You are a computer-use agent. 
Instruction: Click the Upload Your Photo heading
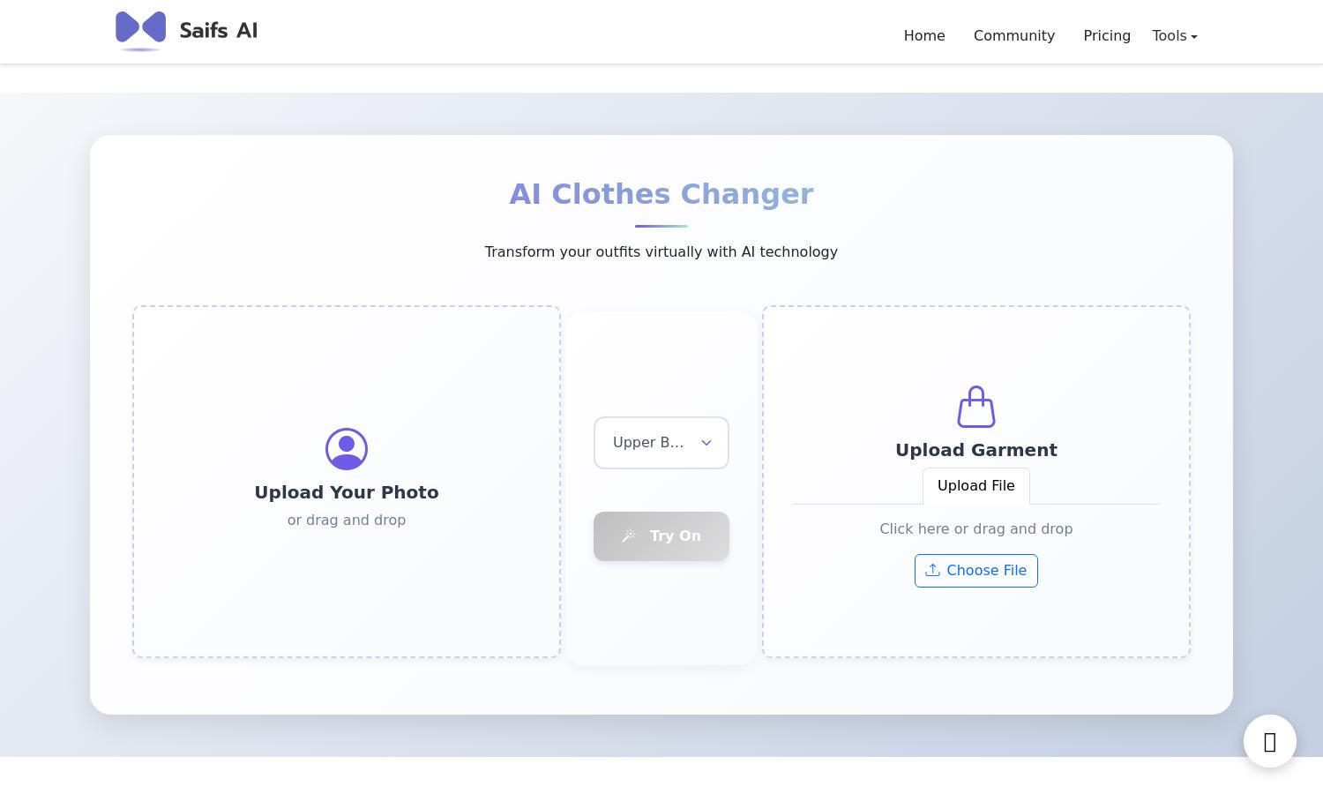[x=347, y=492]
